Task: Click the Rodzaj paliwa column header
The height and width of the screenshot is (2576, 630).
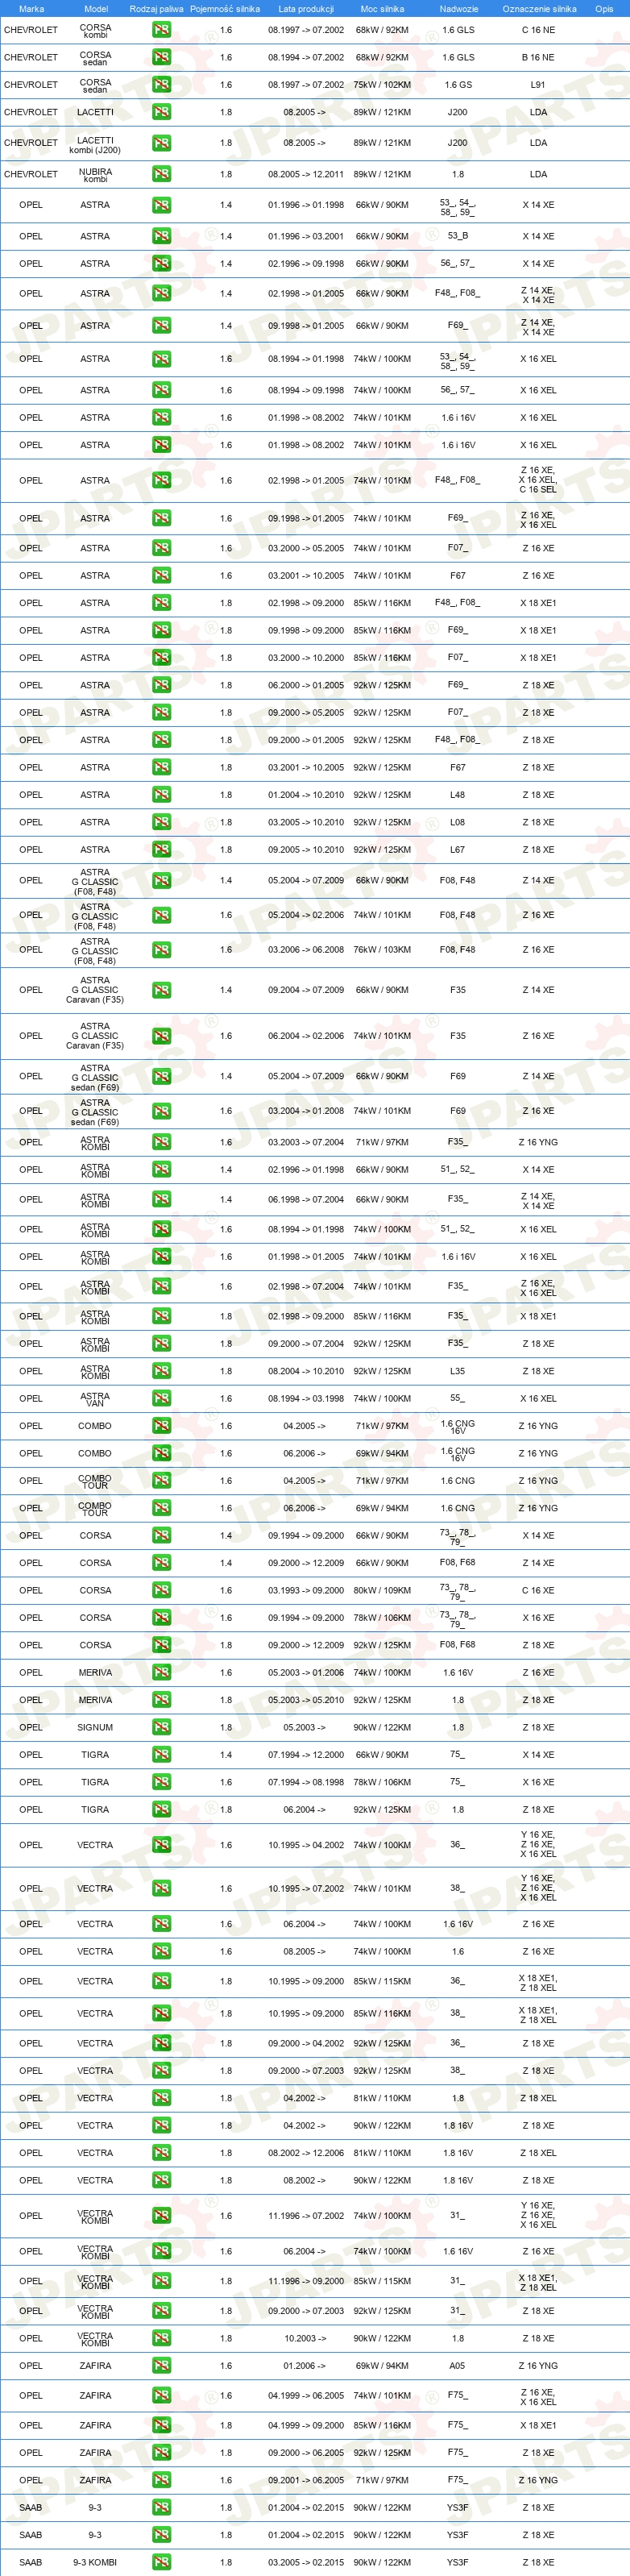Action: [157, 9]
